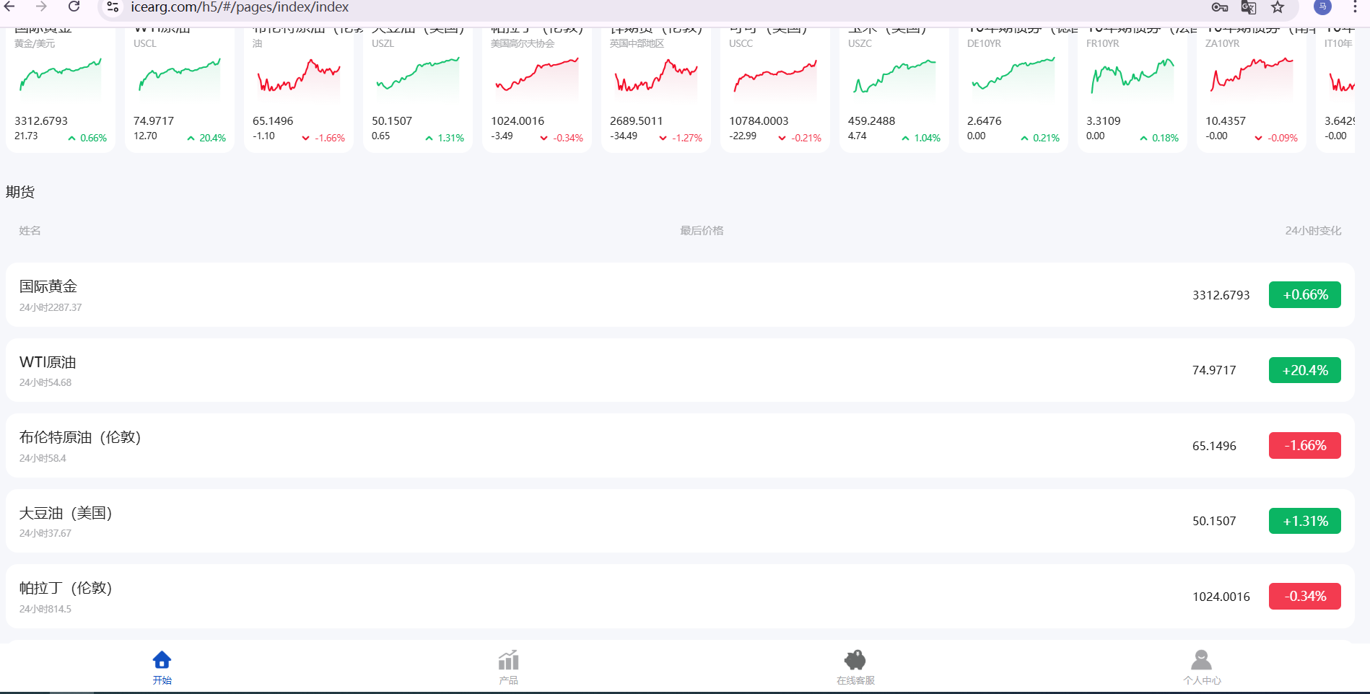Click the -1.66% badge for 布伦特原油

point(1304,446)
